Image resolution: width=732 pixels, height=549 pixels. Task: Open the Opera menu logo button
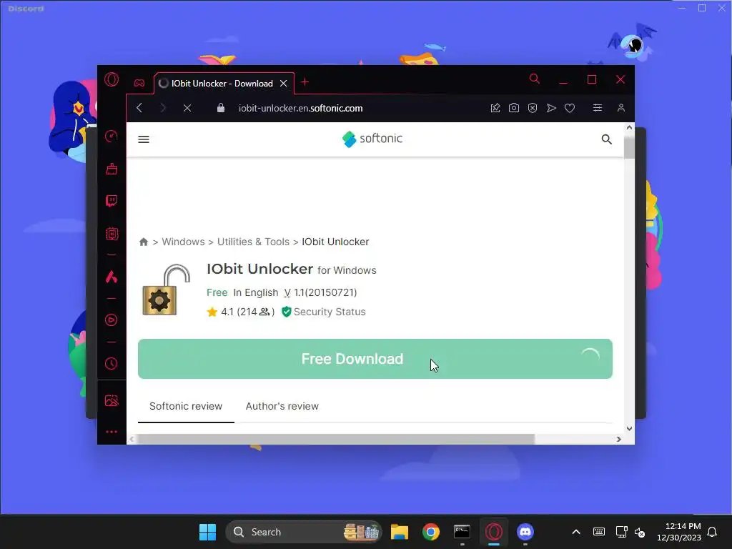(112, 79)
